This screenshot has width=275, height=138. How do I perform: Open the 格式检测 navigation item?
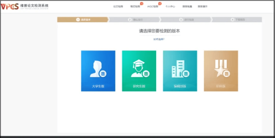[x=135, y=6]
